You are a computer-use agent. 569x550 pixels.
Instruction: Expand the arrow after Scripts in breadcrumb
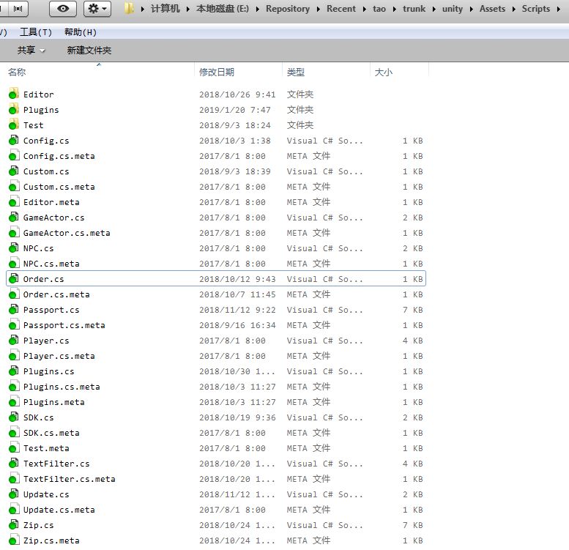point(559,9)
